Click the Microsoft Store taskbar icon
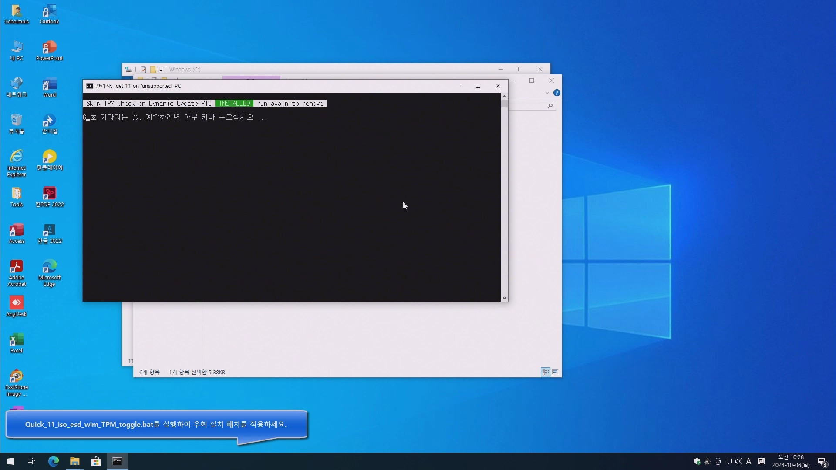The height and width of the screenshot is (470, 836). (96, 461)
